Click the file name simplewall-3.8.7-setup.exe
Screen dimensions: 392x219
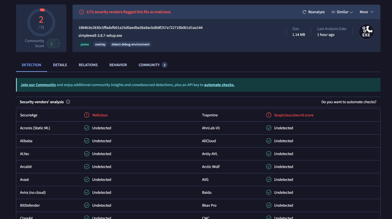100,36
